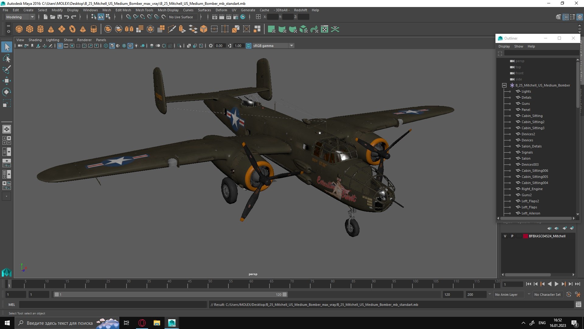Open the Render Settings icon
Viewport: 584px width, 329px height.
tap(236, 17)
